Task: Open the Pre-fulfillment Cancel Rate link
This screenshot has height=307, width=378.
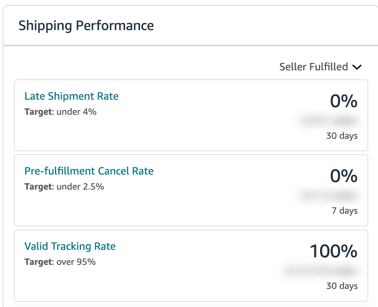Action: (89, 171)
